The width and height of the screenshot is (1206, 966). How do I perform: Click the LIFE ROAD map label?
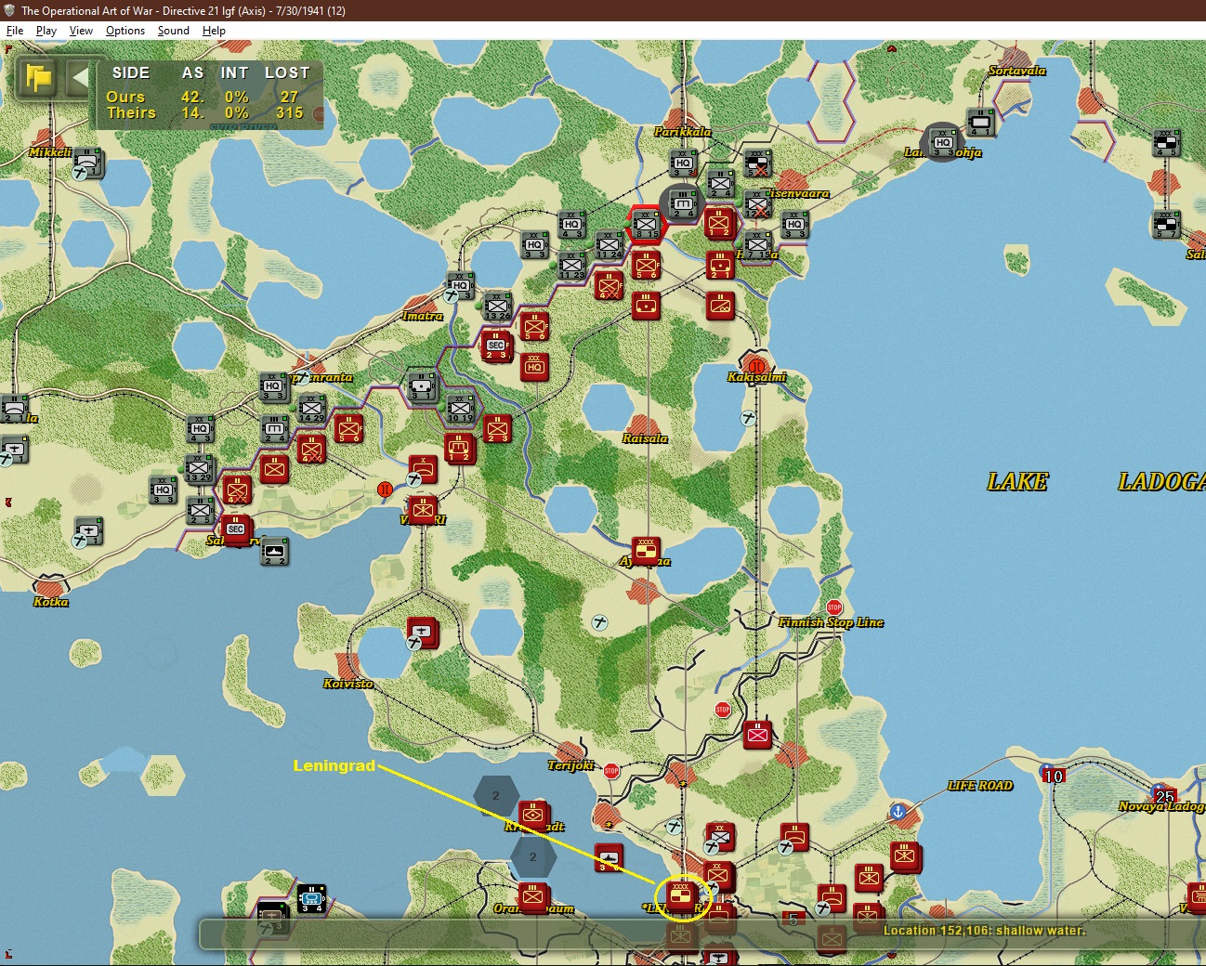pyautogui.click(x=980, y=786)
